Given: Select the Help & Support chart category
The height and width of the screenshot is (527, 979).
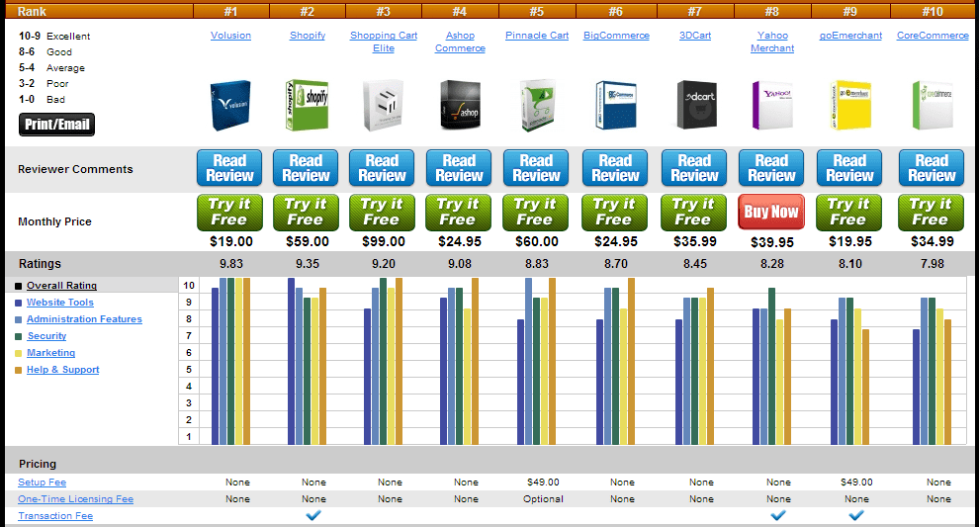Looking at the screenshot, I should [62, 370].
